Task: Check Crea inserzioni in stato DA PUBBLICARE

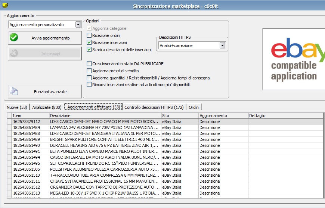Action: point(89,64)
